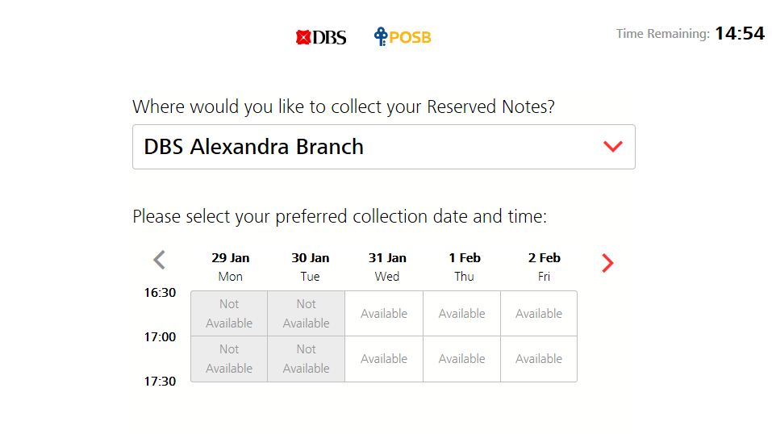Click the Time Remaining countdown
This screenshot has width=772, height=434.
(x=740, y=34)
